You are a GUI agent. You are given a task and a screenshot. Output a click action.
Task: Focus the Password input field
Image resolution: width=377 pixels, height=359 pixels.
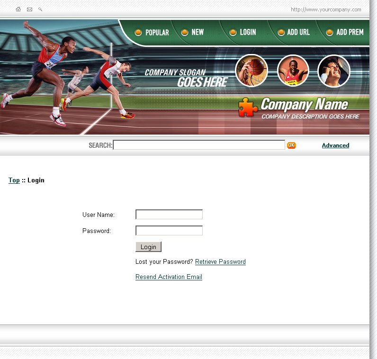tap(169, 230)
